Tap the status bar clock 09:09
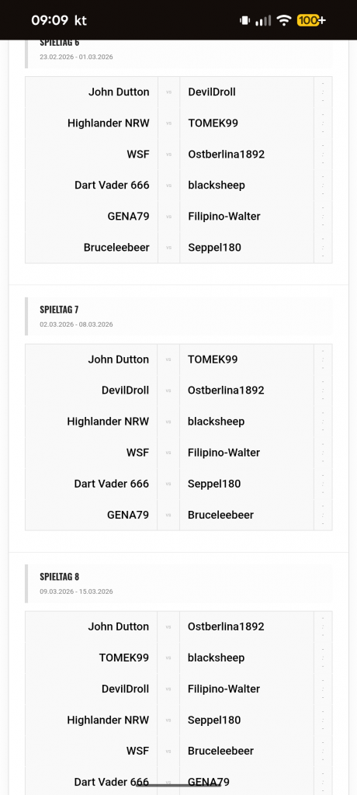 (x=50, y=20)
